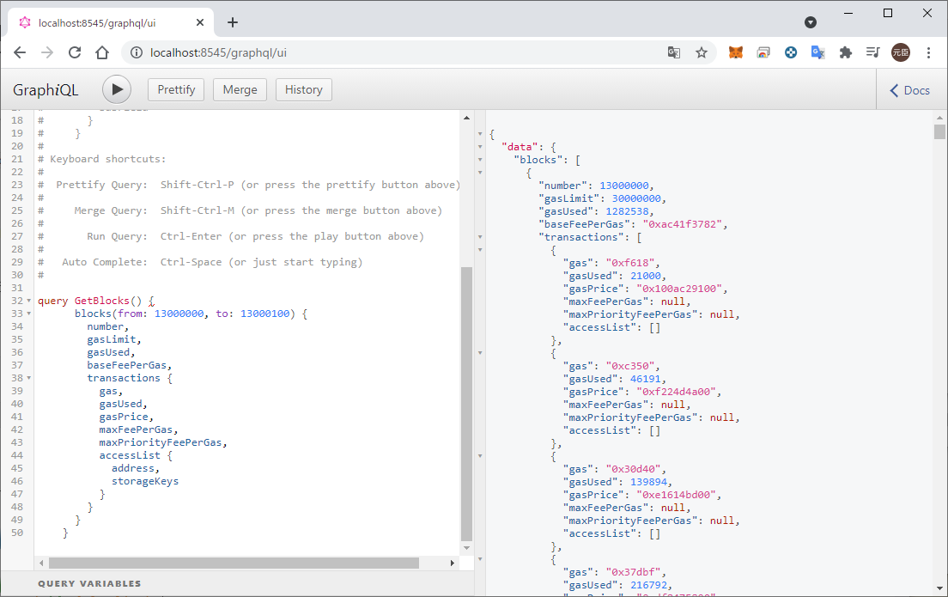Click the editor scroll-up arrow
Screen dimensions: 948x597
(467, 118)
